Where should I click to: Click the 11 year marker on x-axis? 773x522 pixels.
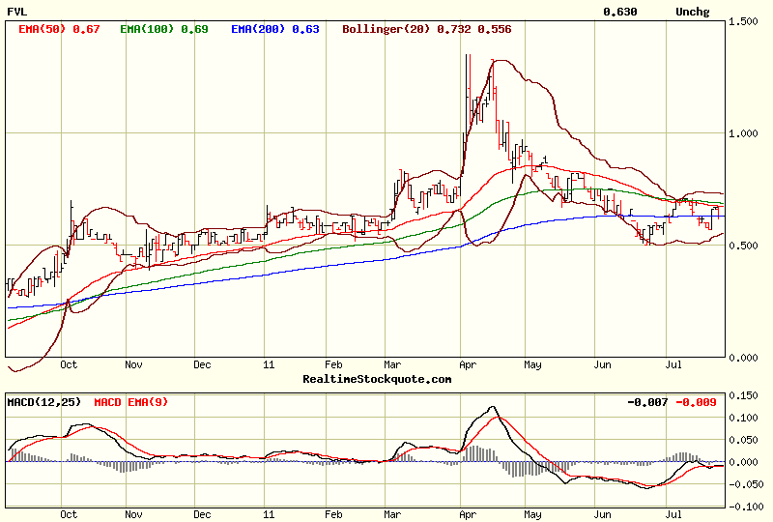269,366
